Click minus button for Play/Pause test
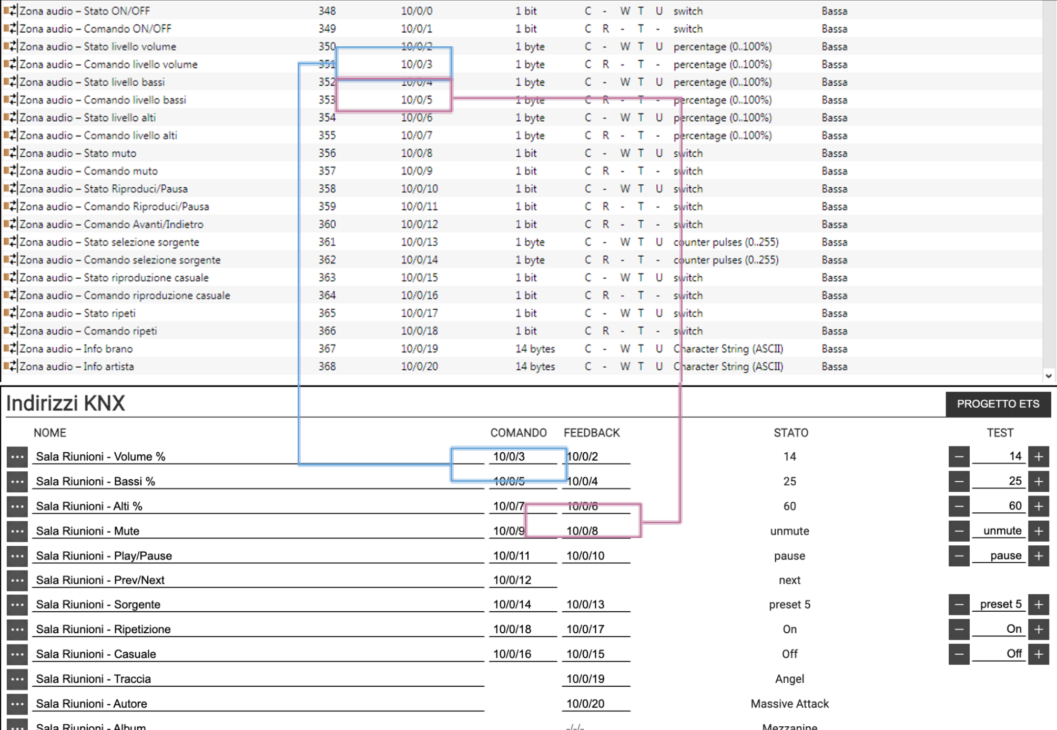 pos(959,555)
